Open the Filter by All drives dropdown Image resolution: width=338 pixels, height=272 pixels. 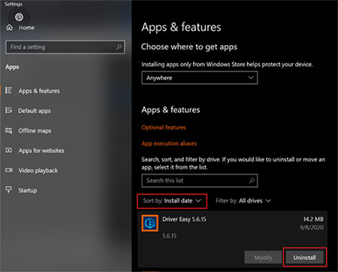point(243,201)
